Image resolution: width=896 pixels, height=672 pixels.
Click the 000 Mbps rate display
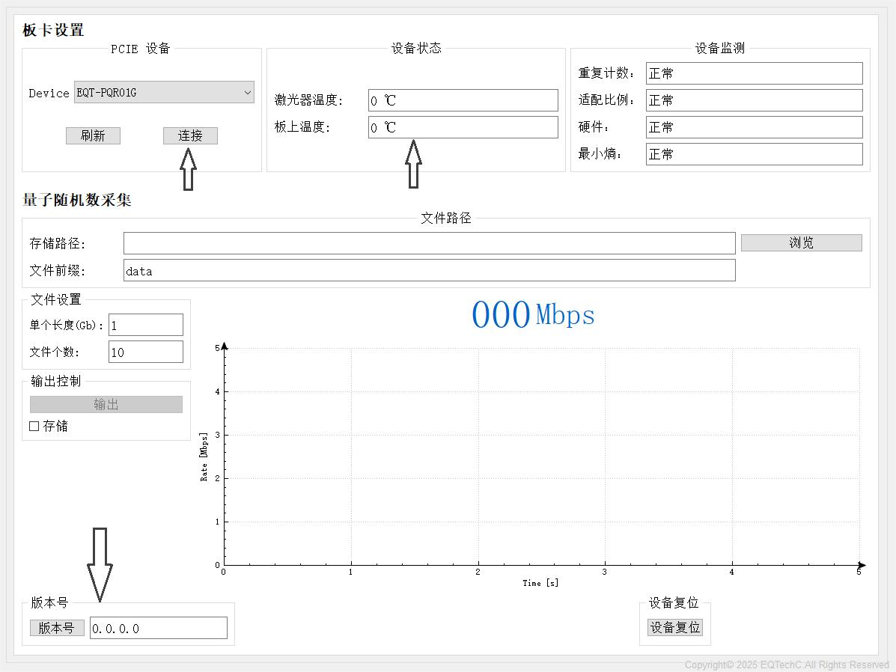[x=533, y=315]
